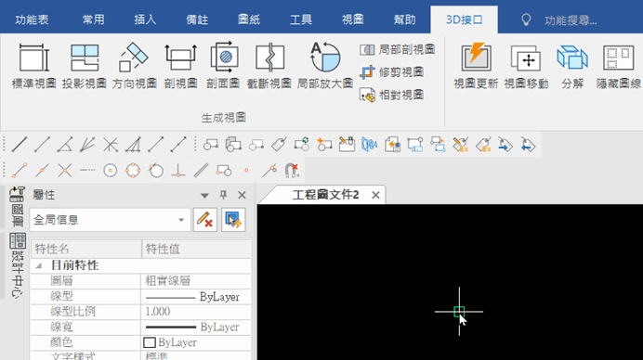Screen dimensions: 643x360
Task: Click the quick select button in properties panel
Action: (x=233, y=220)
